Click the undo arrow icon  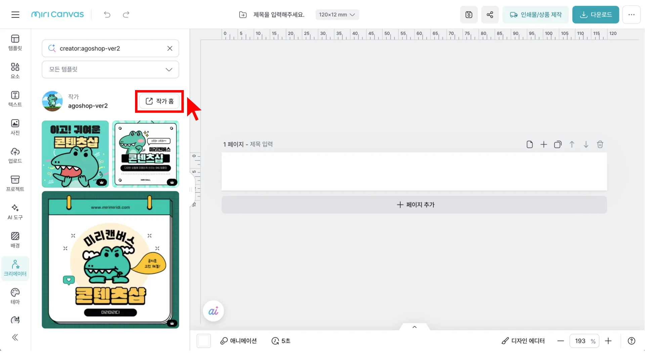click(x=107, y=14)
